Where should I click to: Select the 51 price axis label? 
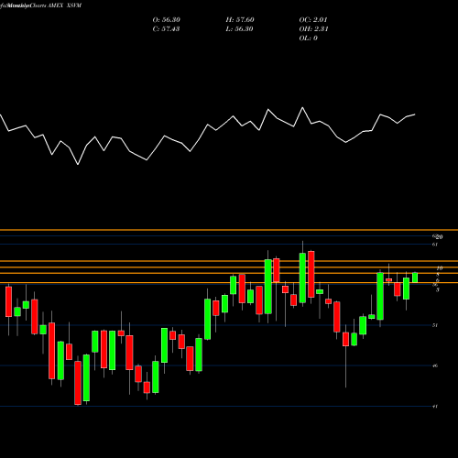point(435,325)
